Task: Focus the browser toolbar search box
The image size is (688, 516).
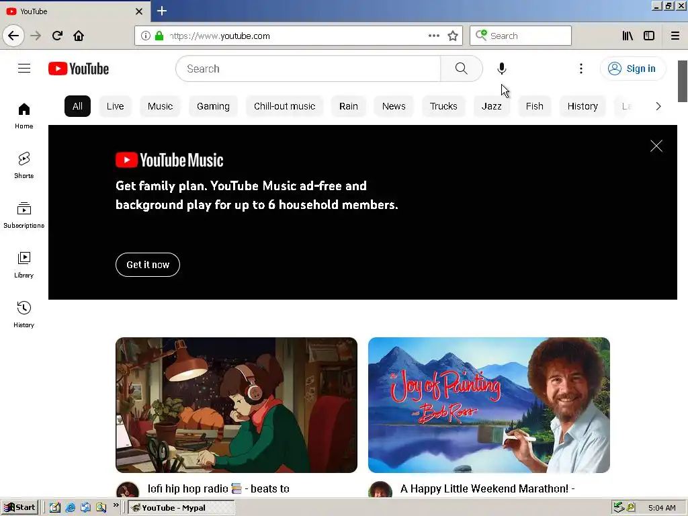Action: pyautogui.click(x=521, y=36)
